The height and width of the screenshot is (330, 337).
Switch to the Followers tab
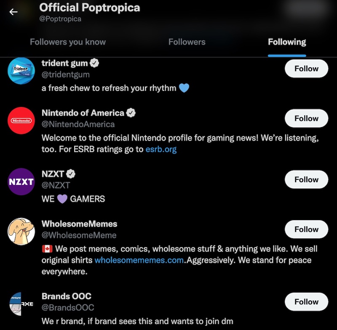click(x=187, y=42)
